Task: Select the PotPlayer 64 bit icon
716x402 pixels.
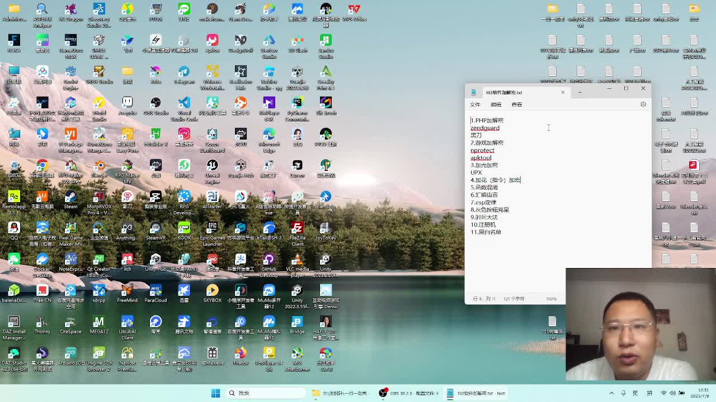Action: tap(269, 359)
